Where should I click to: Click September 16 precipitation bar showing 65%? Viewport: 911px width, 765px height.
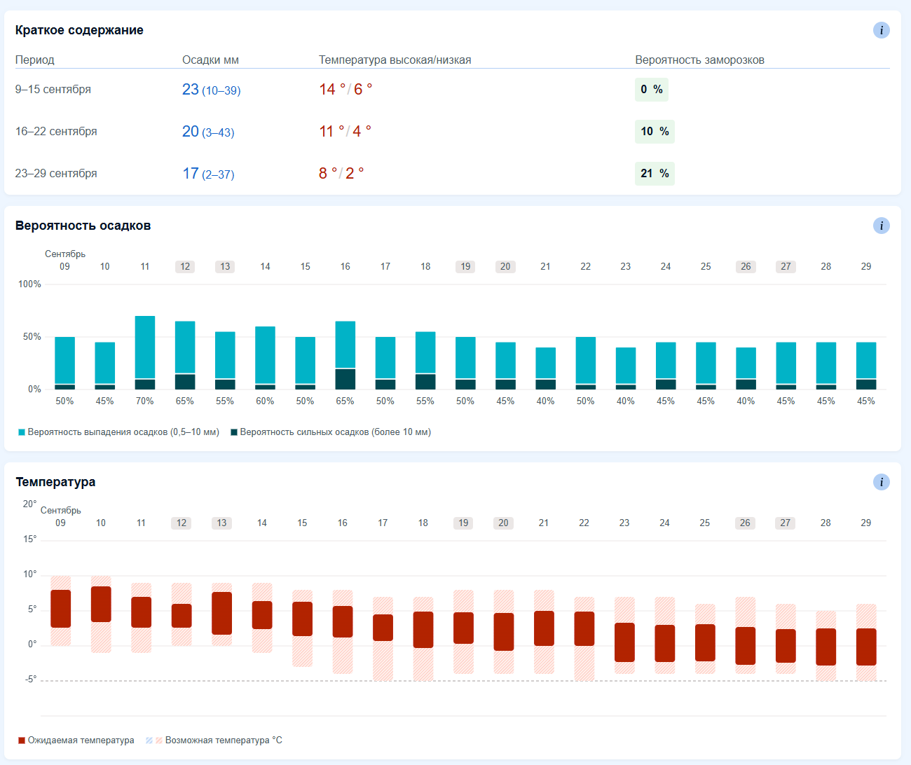pos(345,355)
